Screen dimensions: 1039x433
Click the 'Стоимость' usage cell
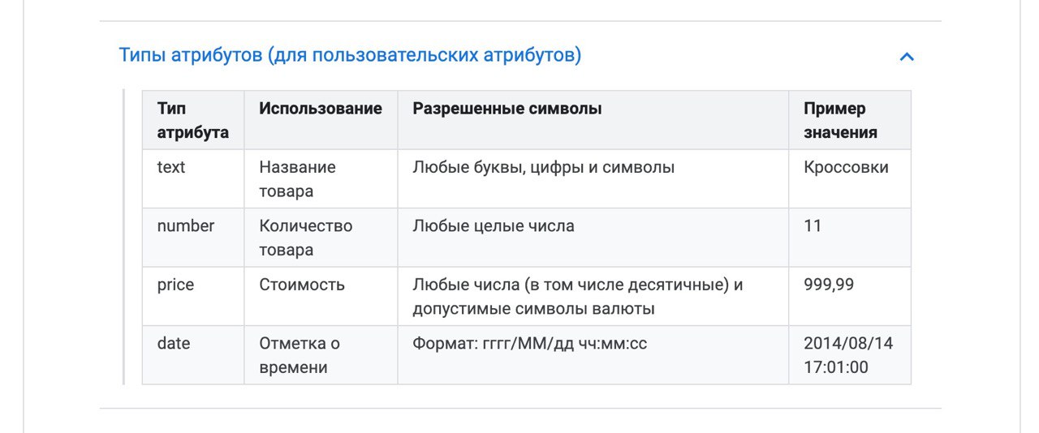pos(321,296)
